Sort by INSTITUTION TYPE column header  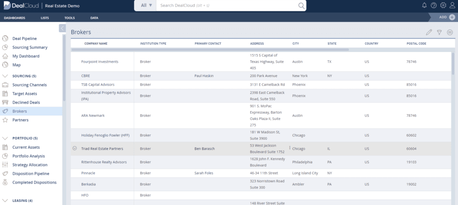click(x=153, y=43)
